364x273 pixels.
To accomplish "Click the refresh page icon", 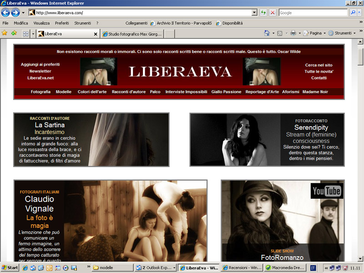I will 263,13.
